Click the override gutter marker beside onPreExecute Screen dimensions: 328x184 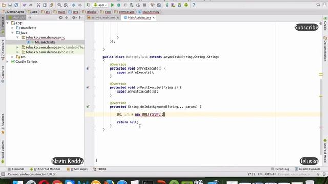[x=88, y=68]
